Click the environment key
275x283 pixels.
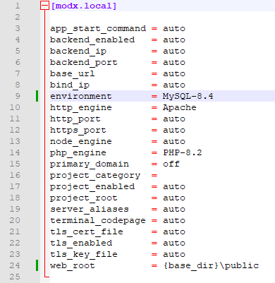pos(81,96)
